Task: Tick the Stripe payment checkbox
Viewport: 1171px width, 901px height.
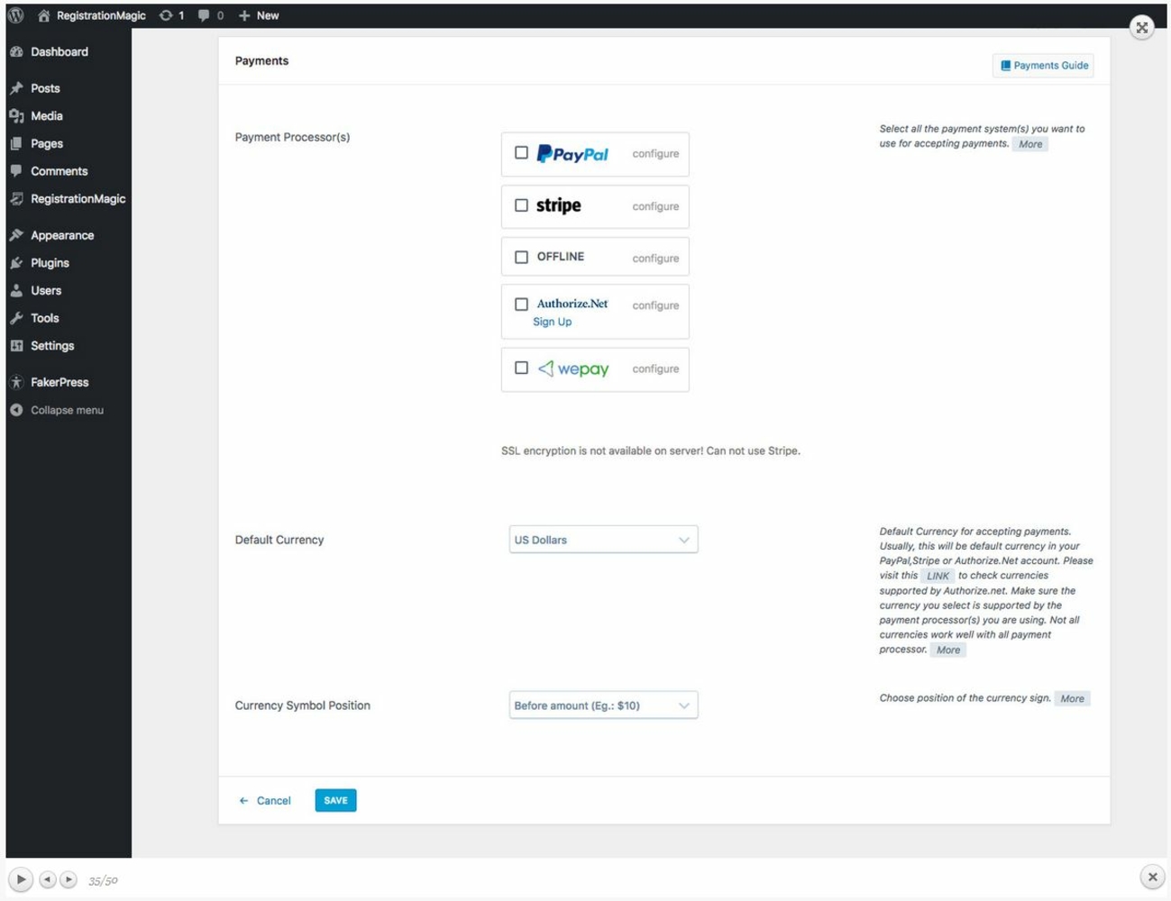Action: pyautogui.click(x=521, y=205)
